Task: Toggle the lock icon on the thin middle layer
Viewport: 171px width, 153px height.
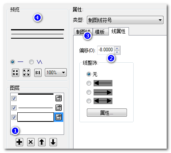Action: (x=59, y=108)
